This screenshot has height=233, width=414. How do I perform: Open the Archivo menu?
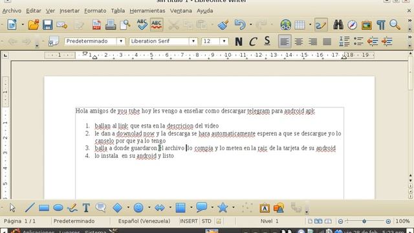pos(12,11)
